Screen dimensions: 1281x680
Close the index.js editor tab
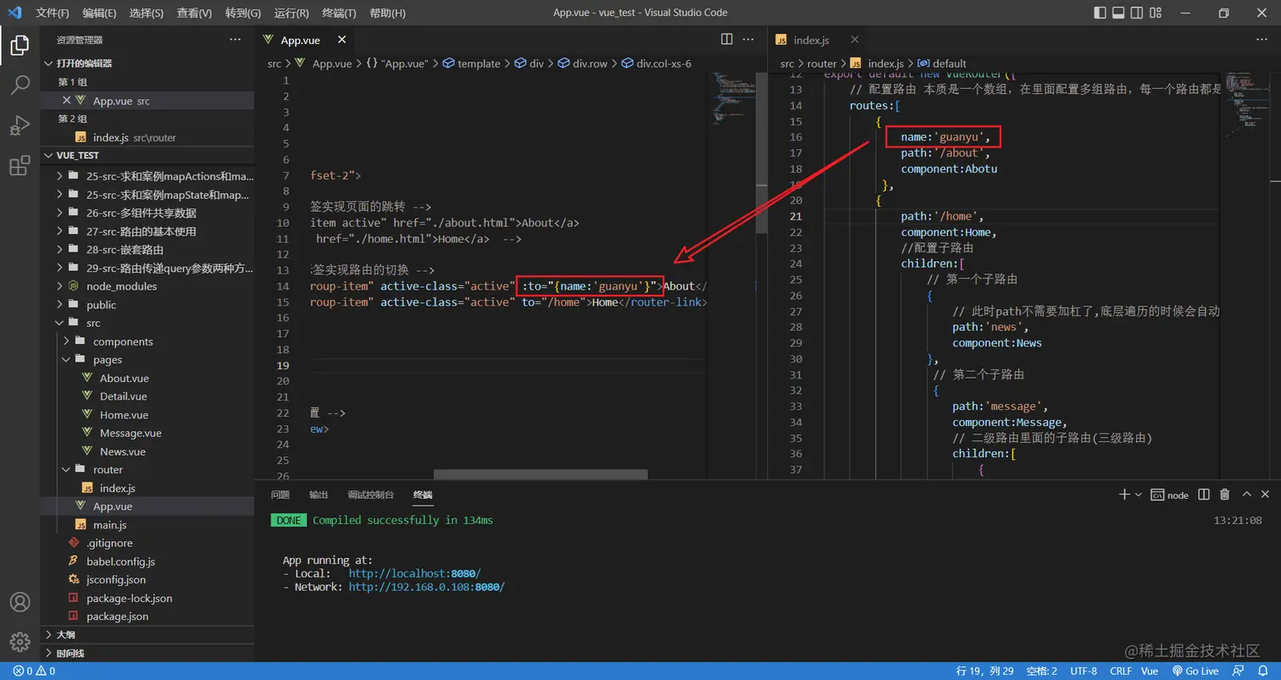coord(854,40)
